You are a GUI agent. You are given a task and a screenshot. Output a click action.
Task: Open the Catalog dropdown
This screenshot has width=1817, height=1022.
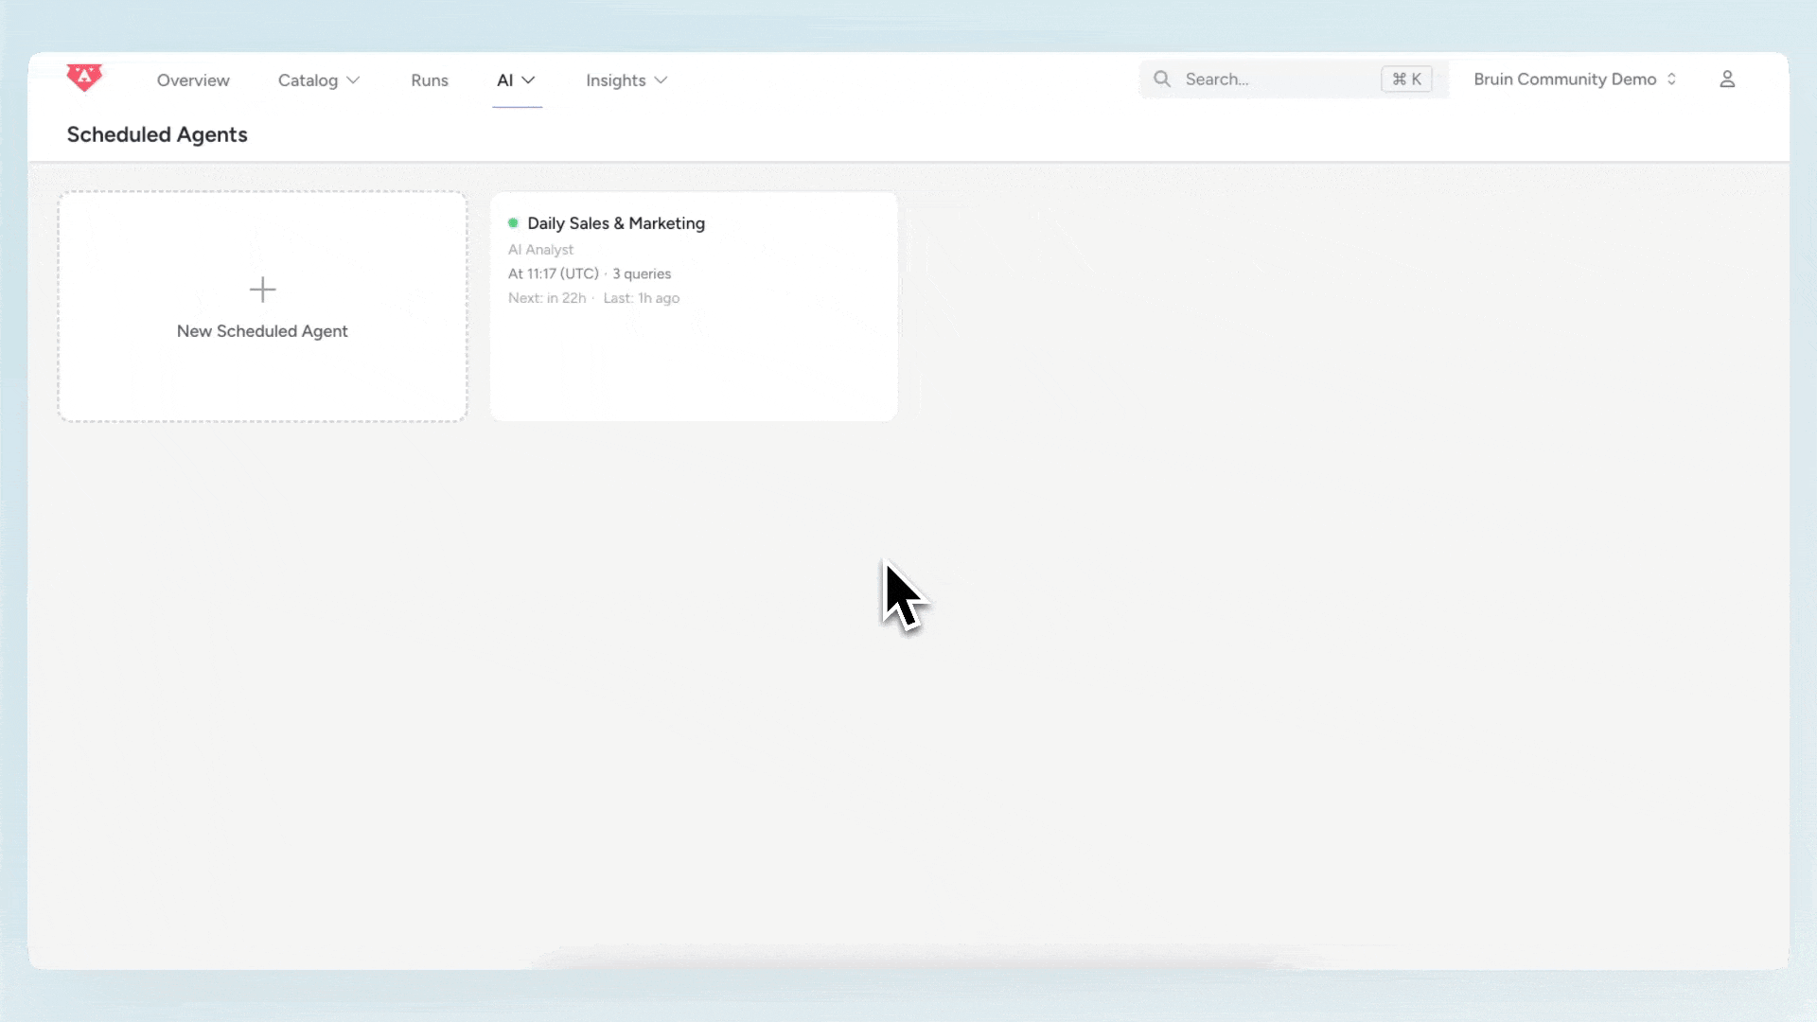tap(318, 80)
